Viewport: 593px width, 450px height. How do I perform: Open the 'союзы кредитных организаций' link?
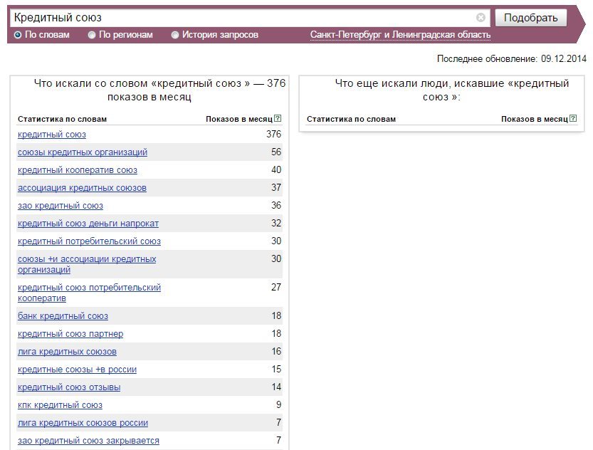(83, 152)
